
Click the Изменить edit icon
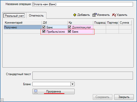pos(95,15)
